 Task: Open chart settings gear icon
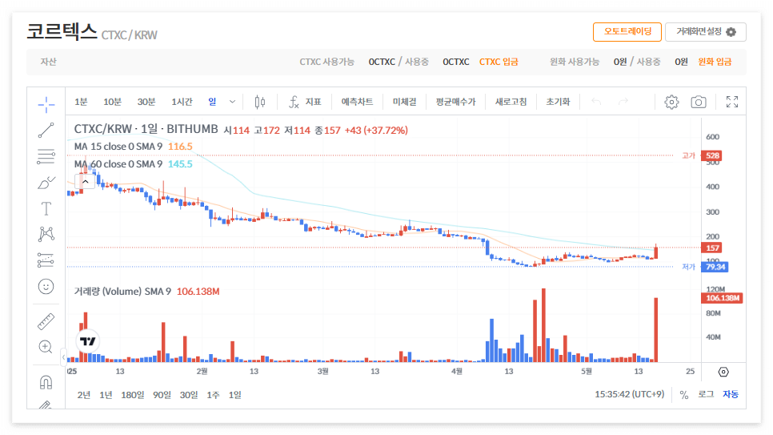(x=671, y=102)
